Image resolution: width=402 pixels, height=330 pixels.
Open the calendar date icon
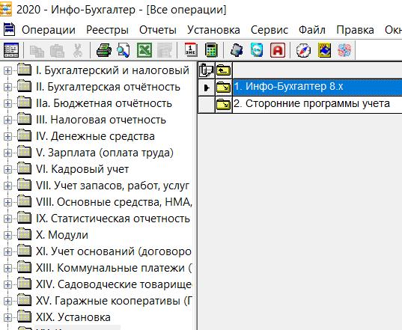click(x=191, y=50)
